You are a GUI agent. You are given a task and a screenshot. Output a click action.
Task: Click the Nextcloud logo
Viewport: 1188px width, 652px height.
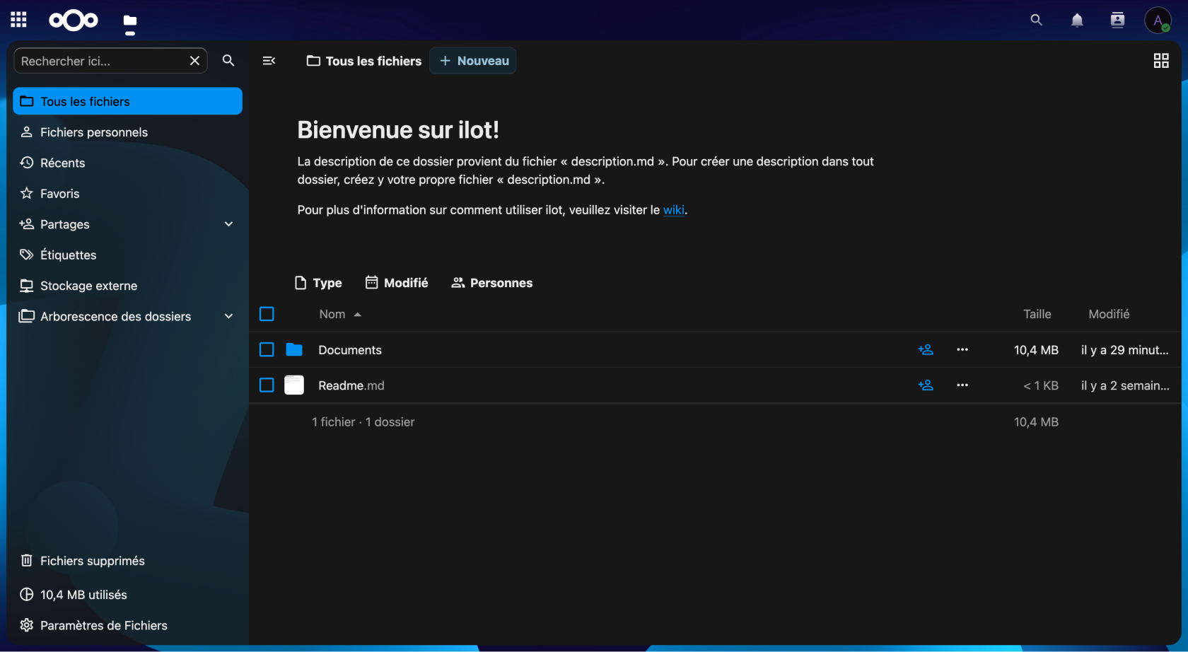click(x=74, y=21)
